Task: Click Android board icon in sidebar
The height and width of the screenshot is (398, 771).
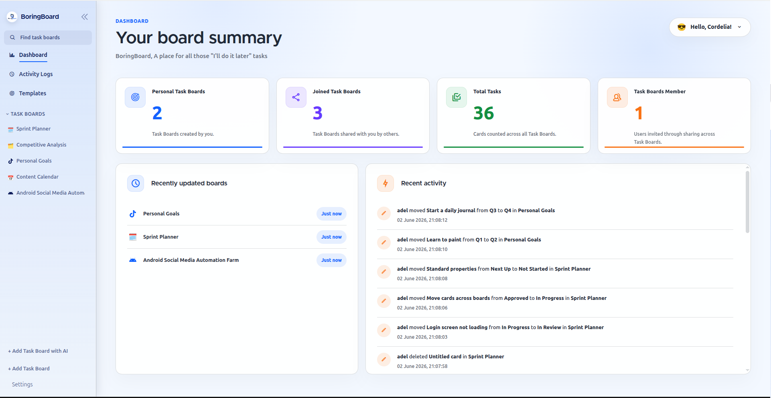Action: click(11, 193)
